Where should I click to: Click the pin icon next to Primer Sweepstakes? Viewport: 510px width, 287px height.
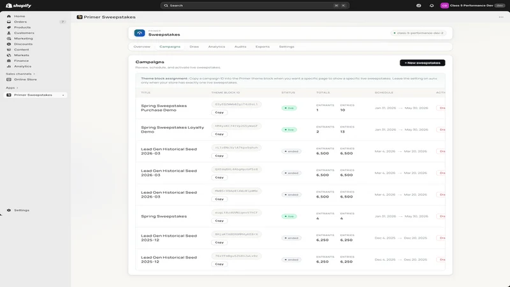(63, 95)
